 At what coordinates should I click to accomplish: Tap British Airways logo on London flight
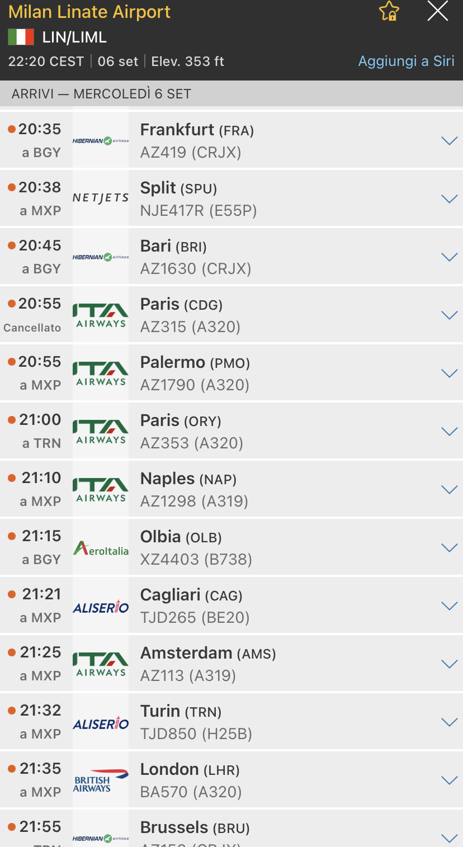101,780
